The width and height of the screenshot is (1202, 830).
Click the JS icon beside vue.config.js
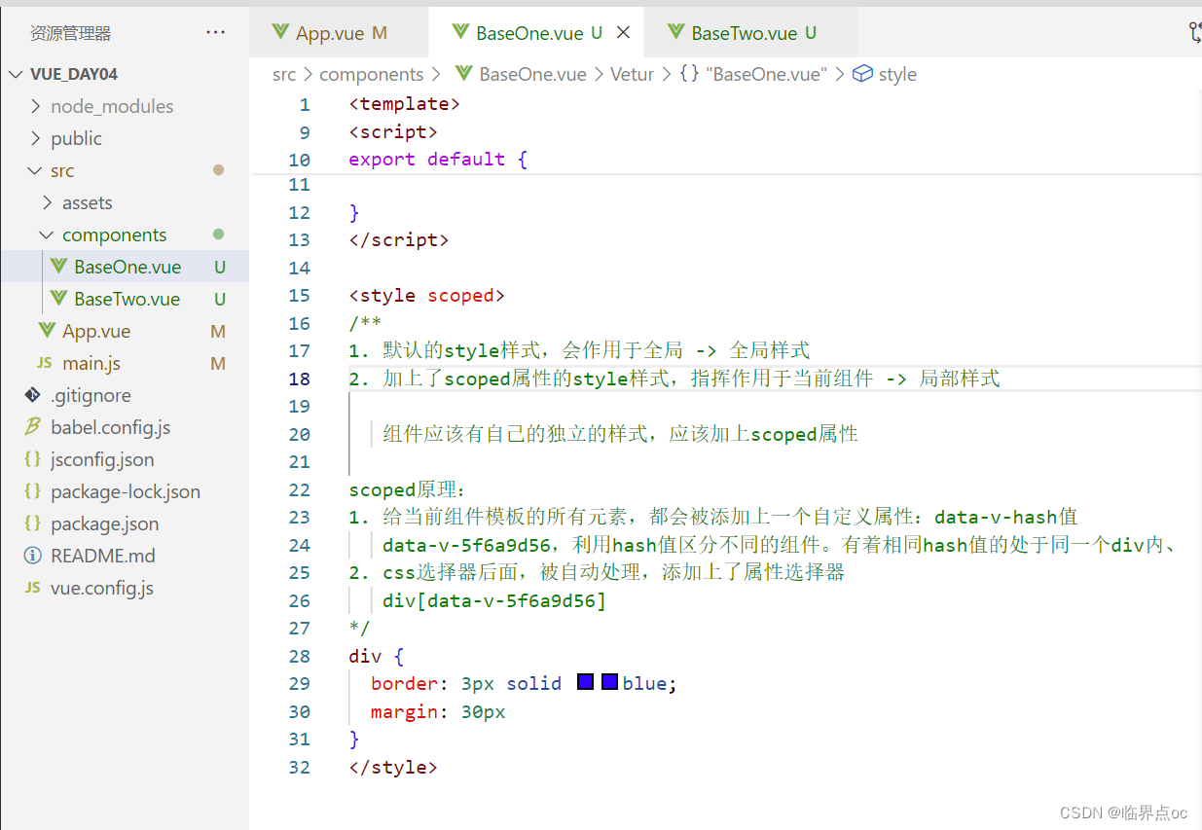[32, 588]
